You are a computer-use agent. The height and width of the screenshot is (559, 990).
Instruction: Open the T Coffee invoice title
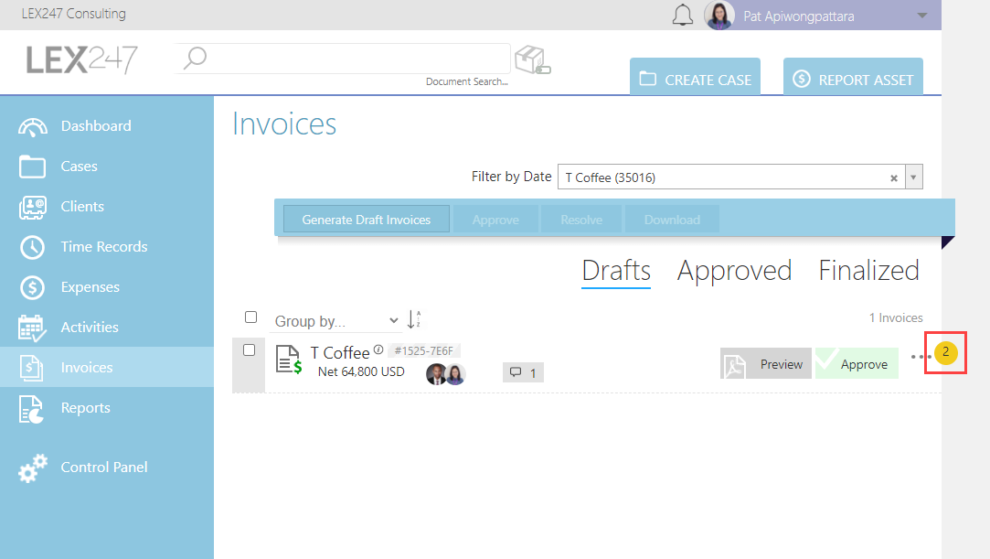[340, 352]
